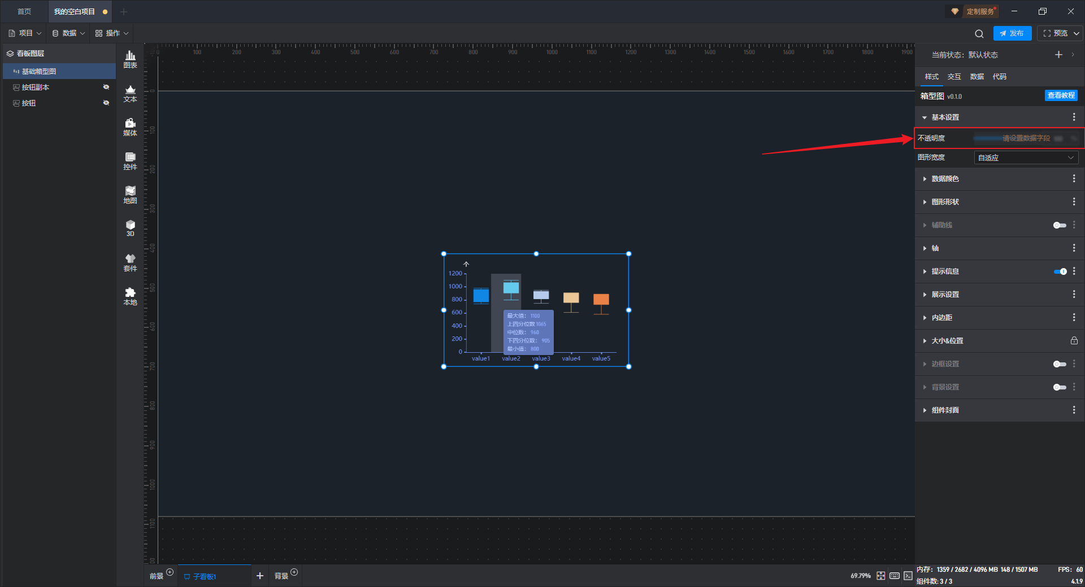Open the 控件 controls component library

(x=130, y=161)
